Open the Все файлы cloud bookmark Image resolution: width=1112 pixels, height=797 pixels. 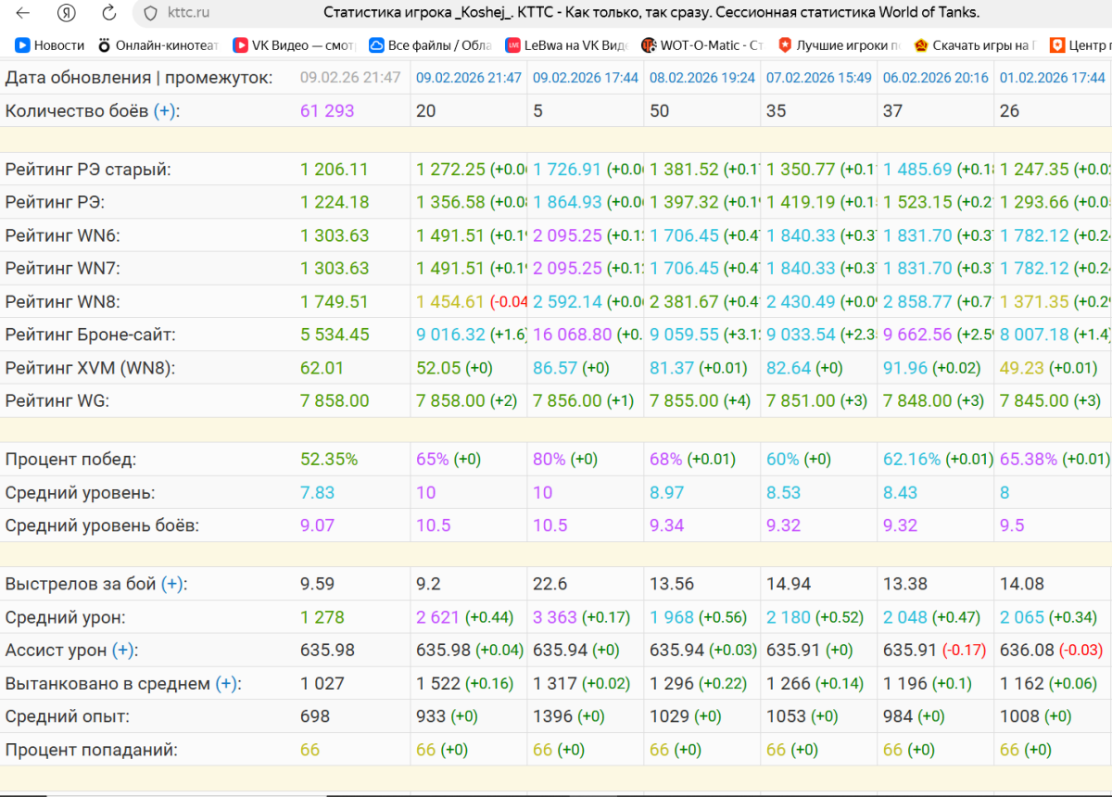pos(431,44)
